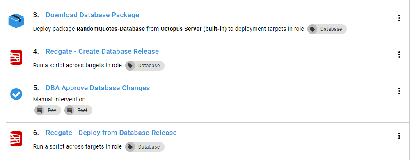Viewport: 412px width, 160px height.
Task: Open overflow menu for Redgate Create Database Release
Action: [399, 55]
